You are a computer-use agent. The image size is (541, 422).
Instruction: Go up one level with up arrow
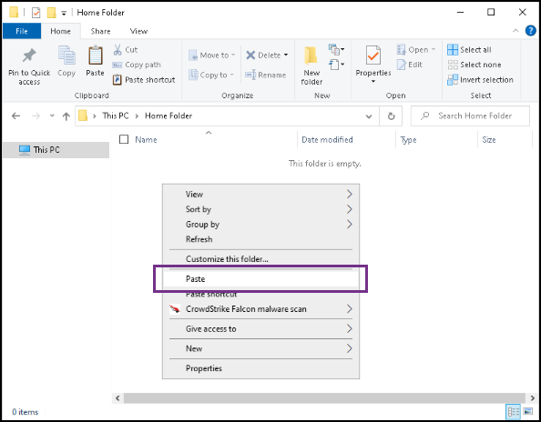click(66, 116)
